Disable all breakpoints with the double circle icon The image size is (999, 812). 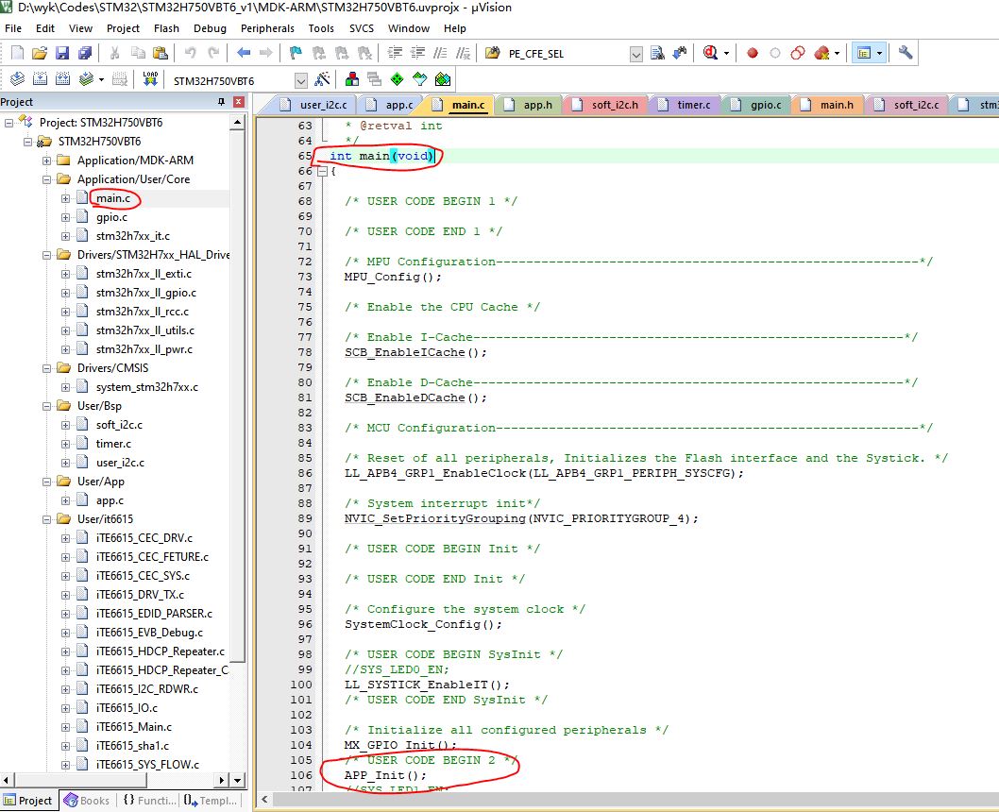(798, 54)
